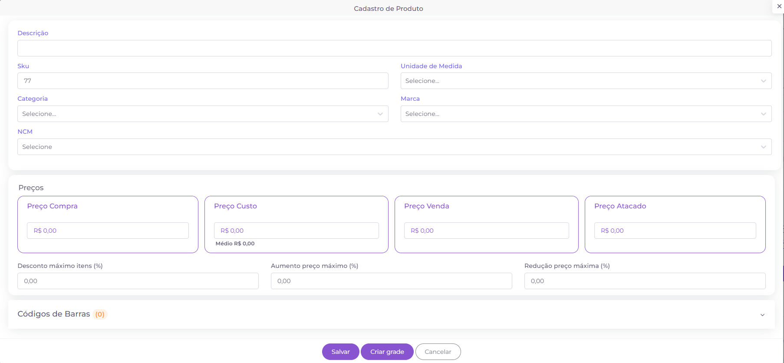The width and height of the screenshot is (784, 363).
Task: Click the Salvar button
Action: click(x=340, y=352)
